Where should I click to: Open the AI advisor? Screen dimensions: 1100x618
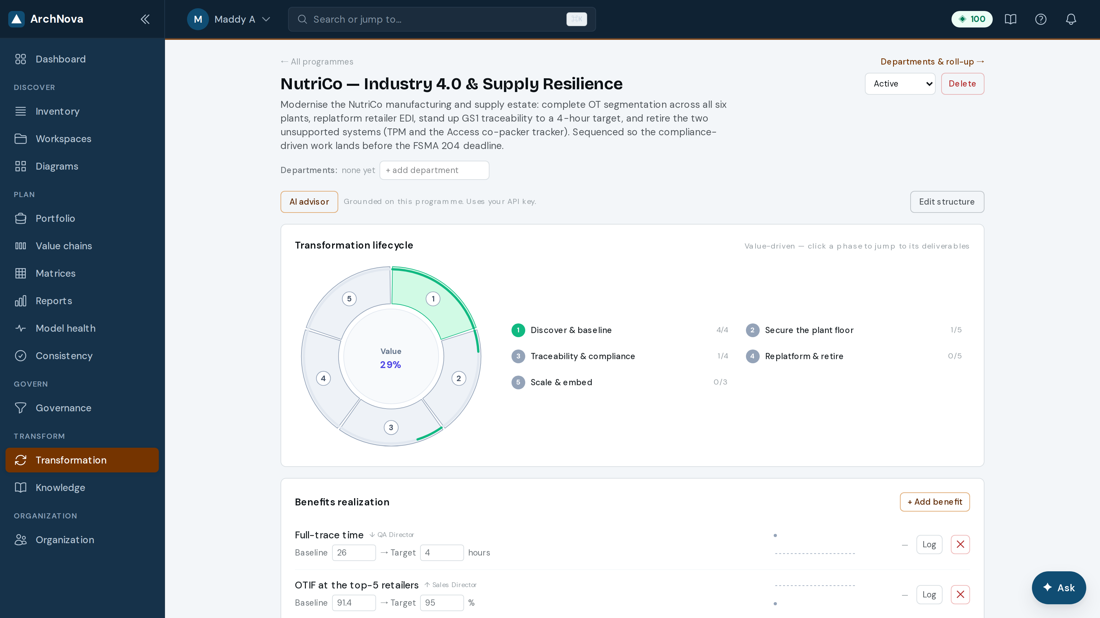[x=309, y=202]
